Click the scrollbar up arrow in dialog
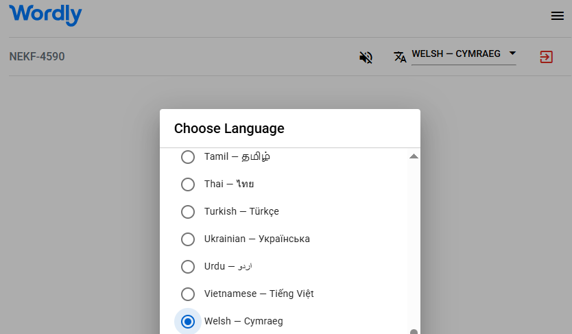This screenshot has width=572, height=334. [x=414, y=156]
